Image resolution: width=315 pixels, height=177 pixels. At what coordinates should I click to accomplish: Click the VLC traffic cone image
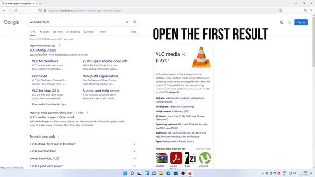[201, 57]
